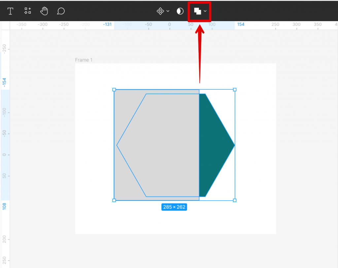Click the resources icon with dotted squares

[27, 11]
